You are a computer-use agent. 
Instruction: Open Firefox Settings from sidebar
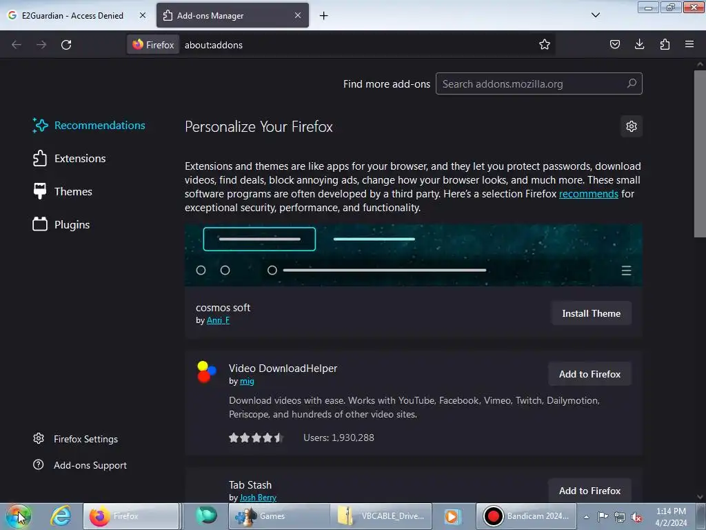tap(76, 439)
